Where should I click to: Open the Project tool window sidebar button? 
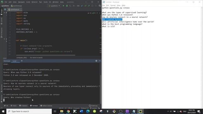[x=2, y=12]
